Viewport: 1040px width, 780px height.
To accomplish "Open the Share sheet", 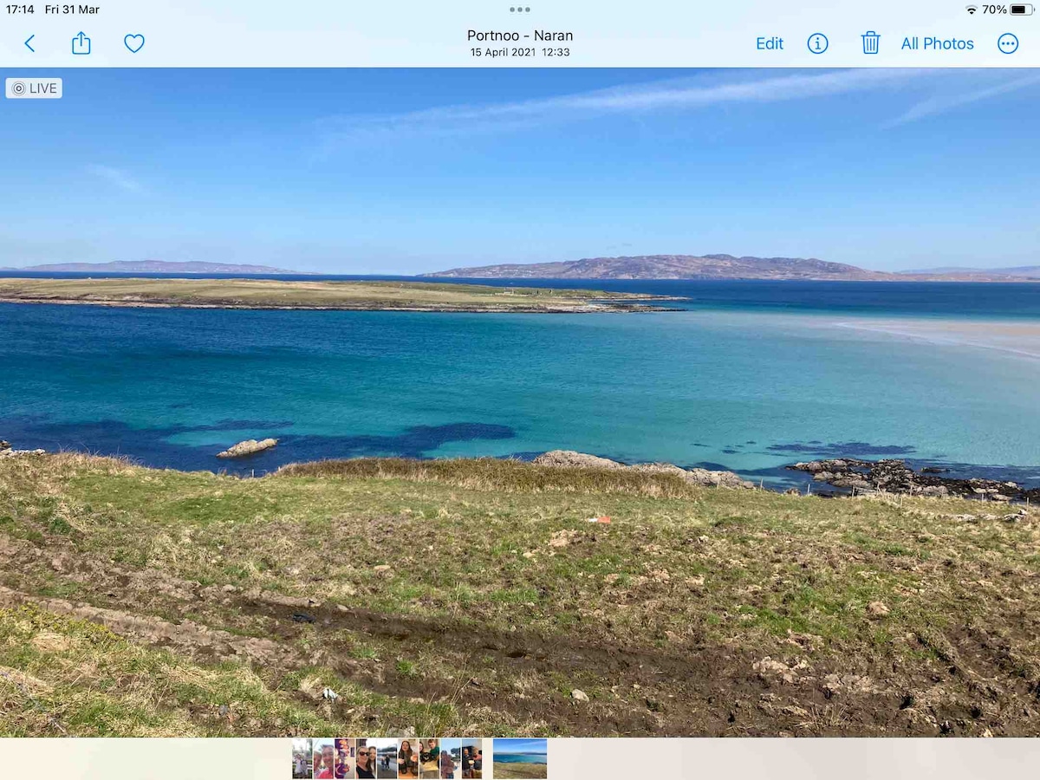I will click(81, 42).
